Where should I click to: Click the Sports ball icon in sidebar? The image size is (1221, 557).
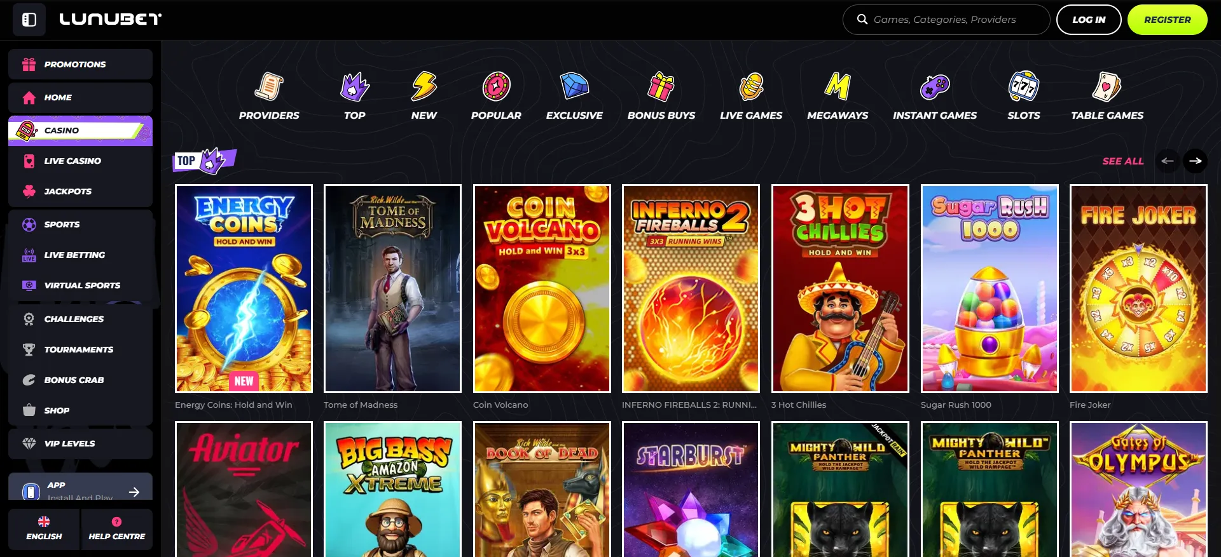(x=29, y=224)
